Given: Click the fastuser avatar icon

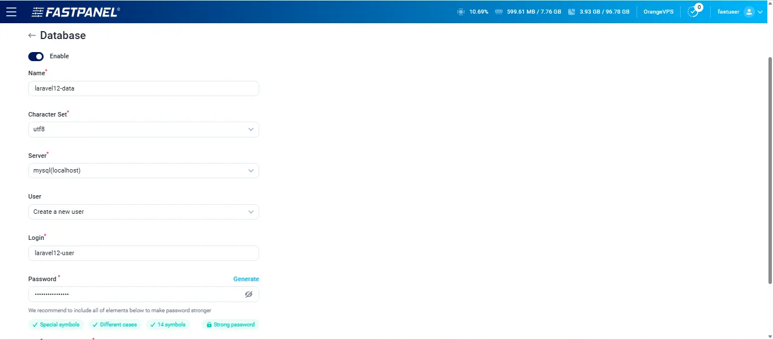Looking at the screenshot, I should [749, 12].
